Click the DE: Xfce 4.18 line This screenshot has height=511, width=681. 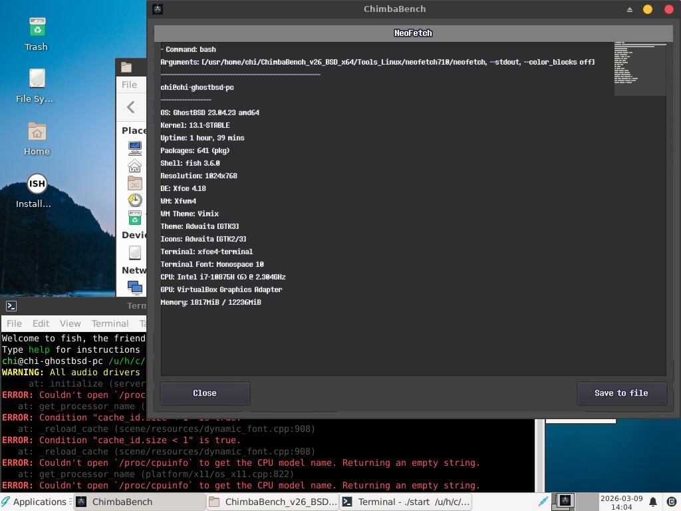(184, 188)
